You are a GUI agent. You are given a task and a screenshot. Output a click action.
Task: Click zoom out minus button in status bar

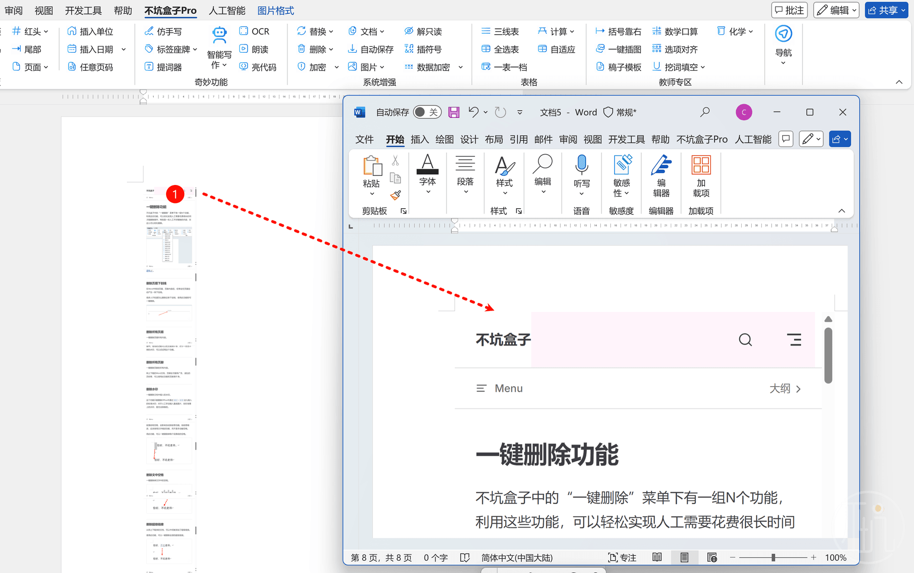click(x=733, y=557)
